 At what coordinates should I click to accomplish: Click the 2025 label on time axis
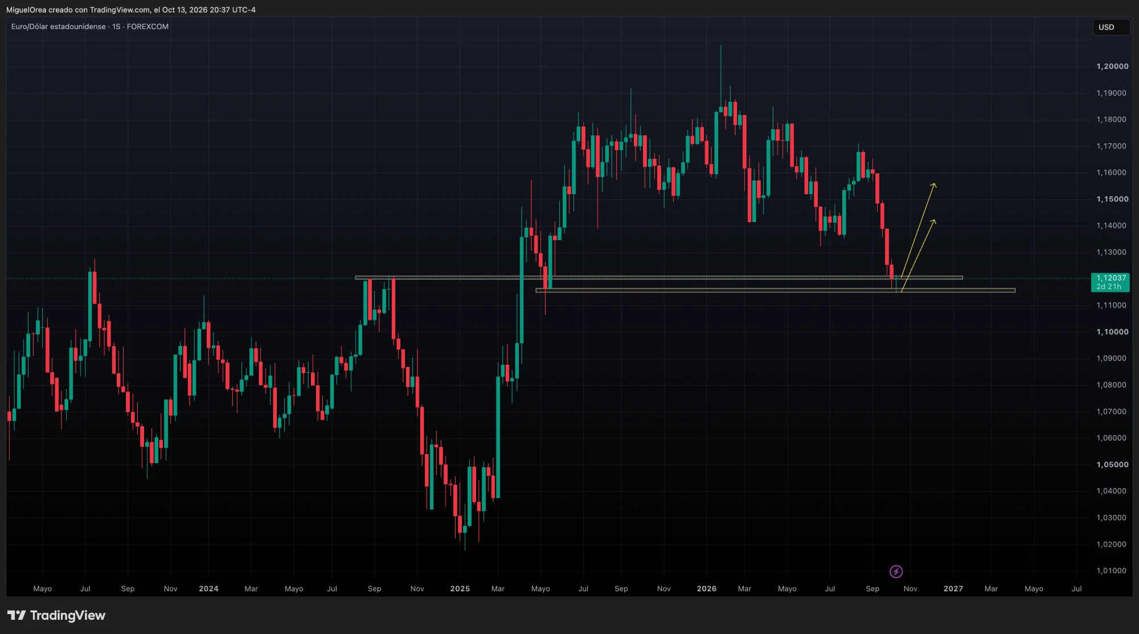click(460, 588)
